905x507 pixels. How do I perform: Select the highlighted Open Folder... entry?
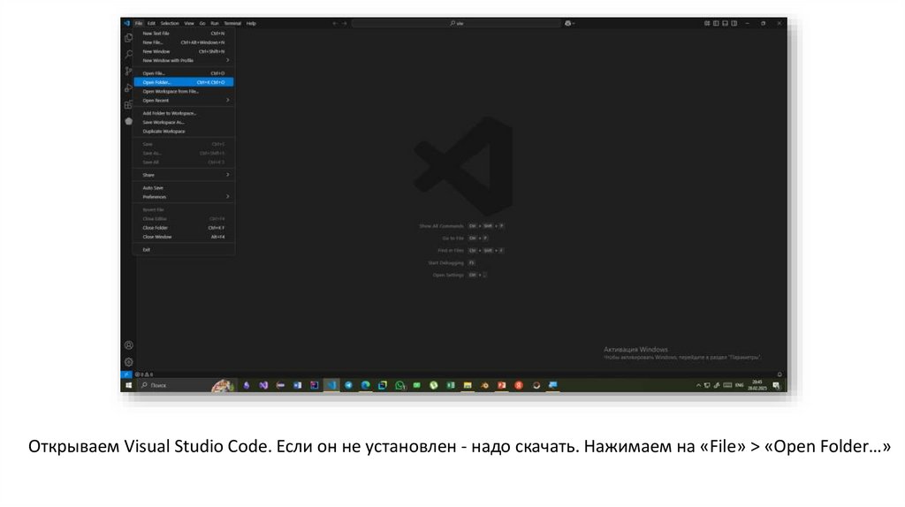(184, 82)
